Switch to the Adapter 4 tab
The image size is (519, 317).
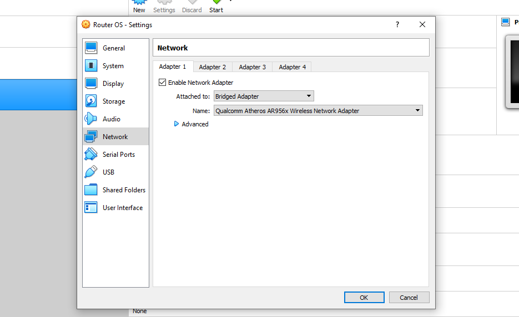pos(293,67)
